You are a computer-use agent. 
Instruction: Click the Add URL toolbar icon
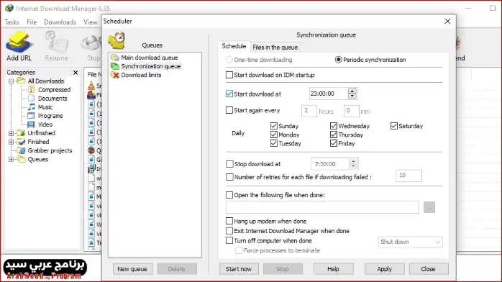[19, 42]
